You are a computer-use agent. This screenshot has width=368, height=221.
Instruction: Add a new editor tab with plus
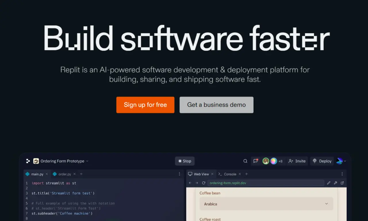click(81, 174)
